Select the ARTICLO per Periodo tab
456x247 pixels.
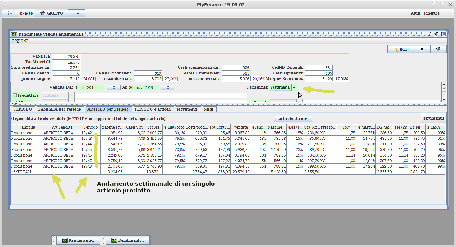coord(108,109)
